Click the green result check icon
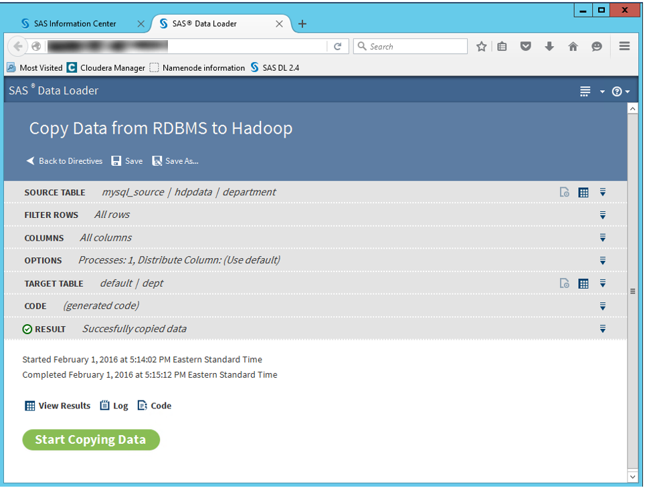Viewport: 645px width, 488px height. click(27, 330)
